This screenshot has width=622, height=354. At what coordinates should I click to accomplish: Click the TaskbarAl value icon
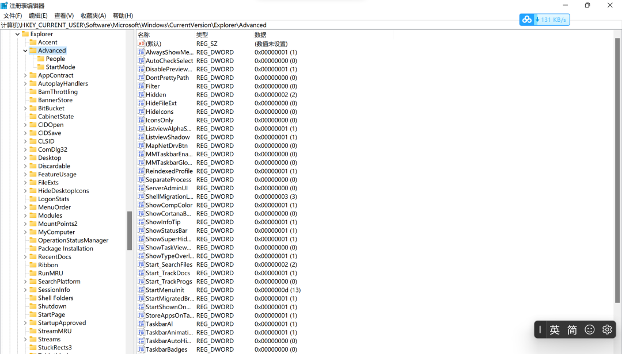point(141,324)
